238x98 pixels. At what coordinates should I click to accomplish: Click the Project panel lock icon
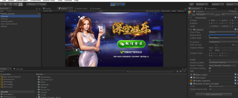[183, 69]
